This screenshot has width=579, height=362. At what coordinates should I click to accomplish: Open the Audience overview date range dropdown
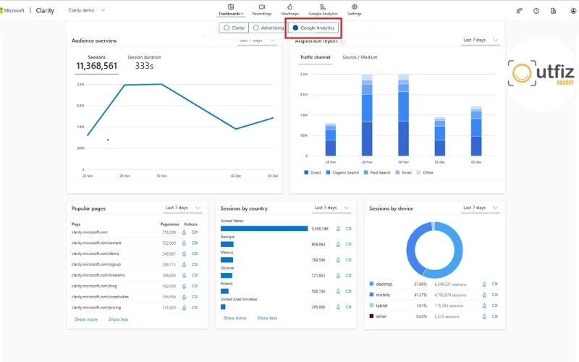(257, 41)
